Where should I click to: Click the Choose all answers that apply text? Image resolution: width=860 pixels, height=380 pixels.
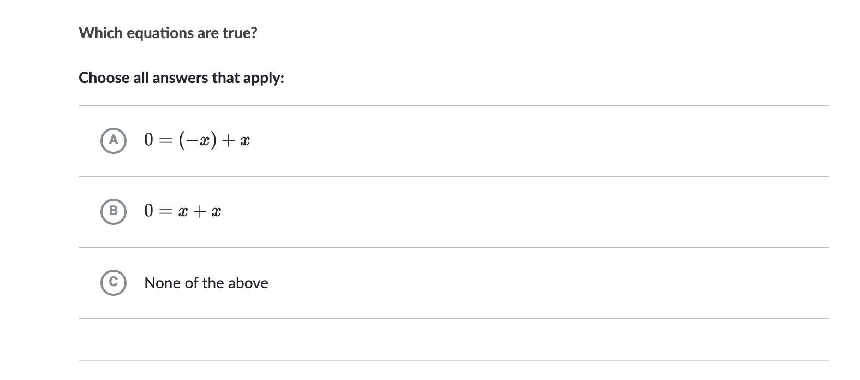(181, 78)
